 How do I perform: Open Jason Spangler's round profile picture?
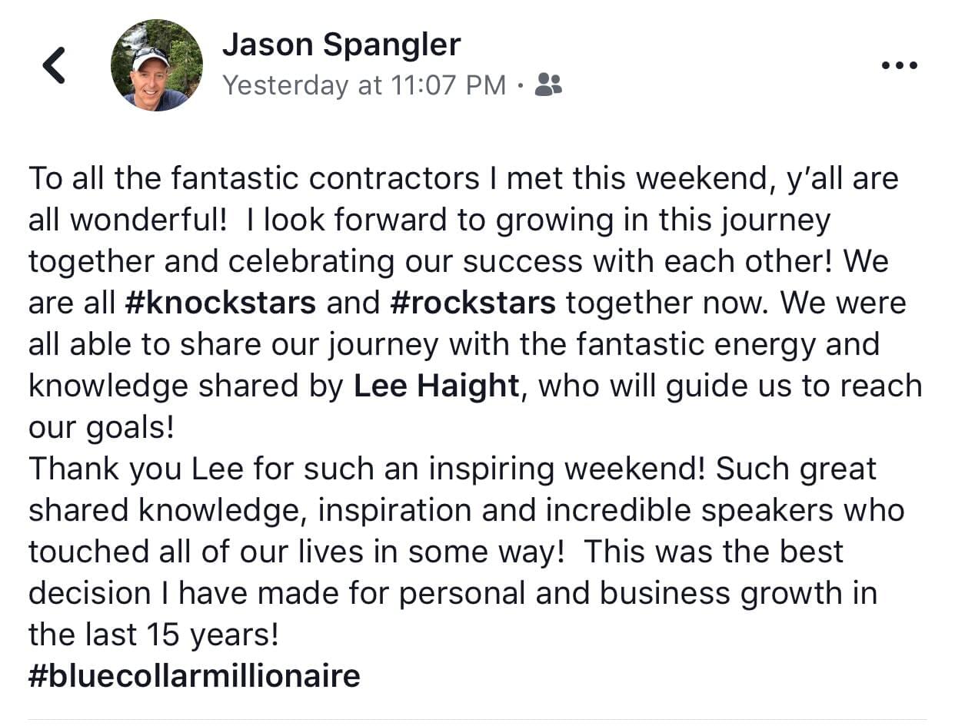coord(157,65)
